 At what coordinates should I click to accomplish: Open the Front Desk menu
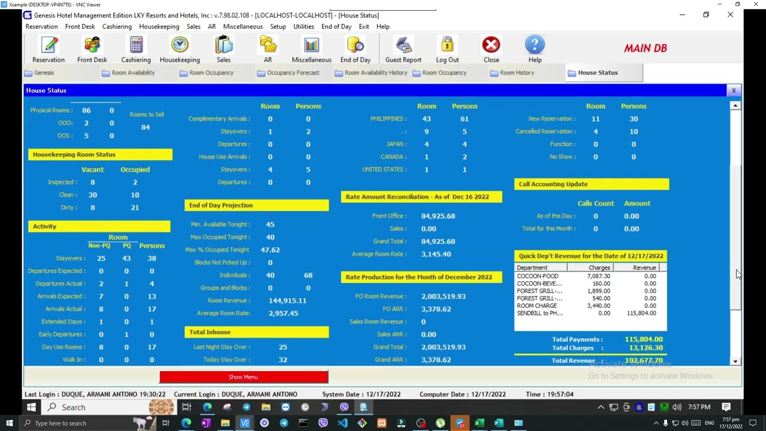(80, 26)
